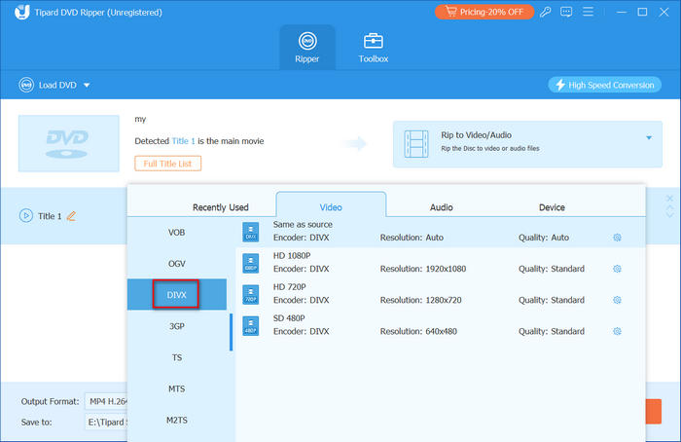681x442 pixels.
Task: Open the feedback chat icon
Action: 566,12
